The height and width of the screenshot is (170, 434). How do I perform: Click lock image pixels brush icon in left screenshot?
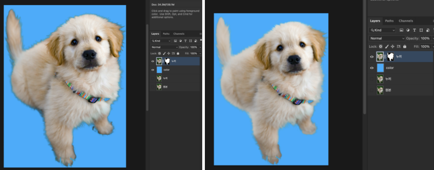pos(164,53)
